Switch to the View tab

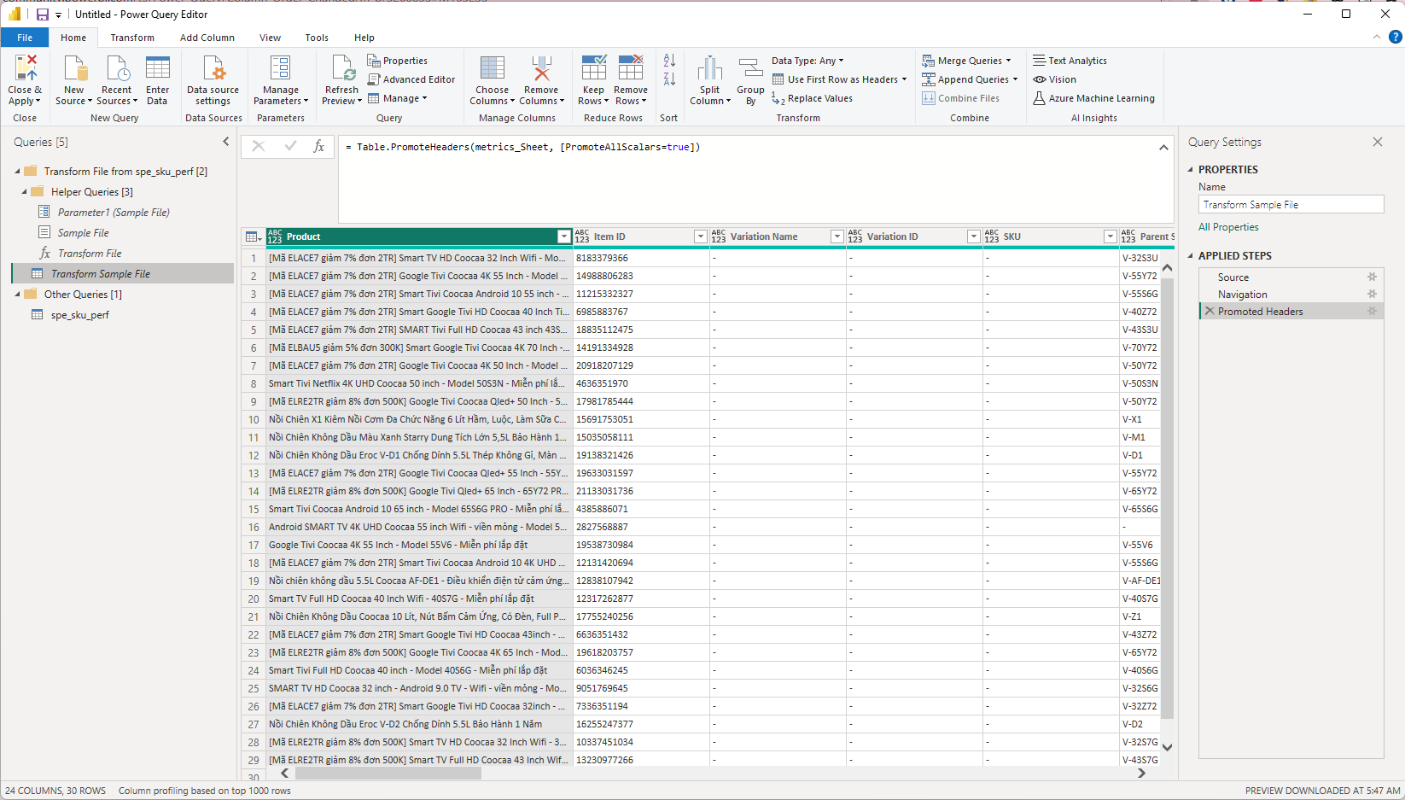pos(270,38)
